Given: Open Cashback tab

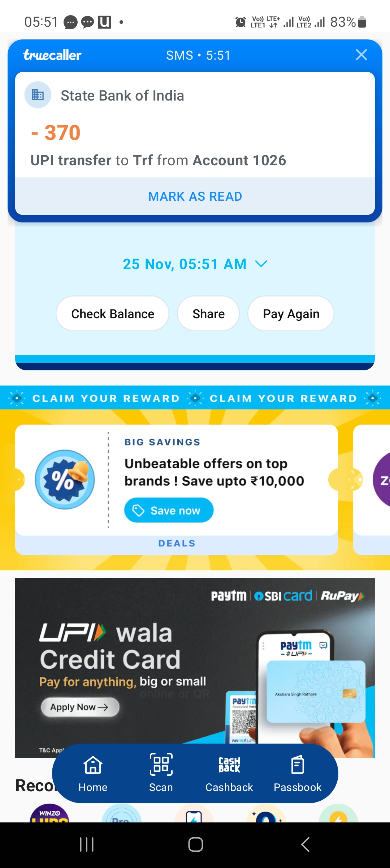Looking at the screenshot, I should (x=229, y=774).
